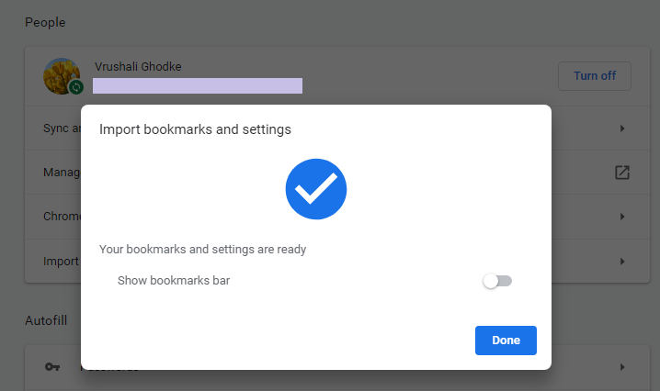660x391 pixels.
Task: Click the profile avatar picture
Action: tap(61, 75)
